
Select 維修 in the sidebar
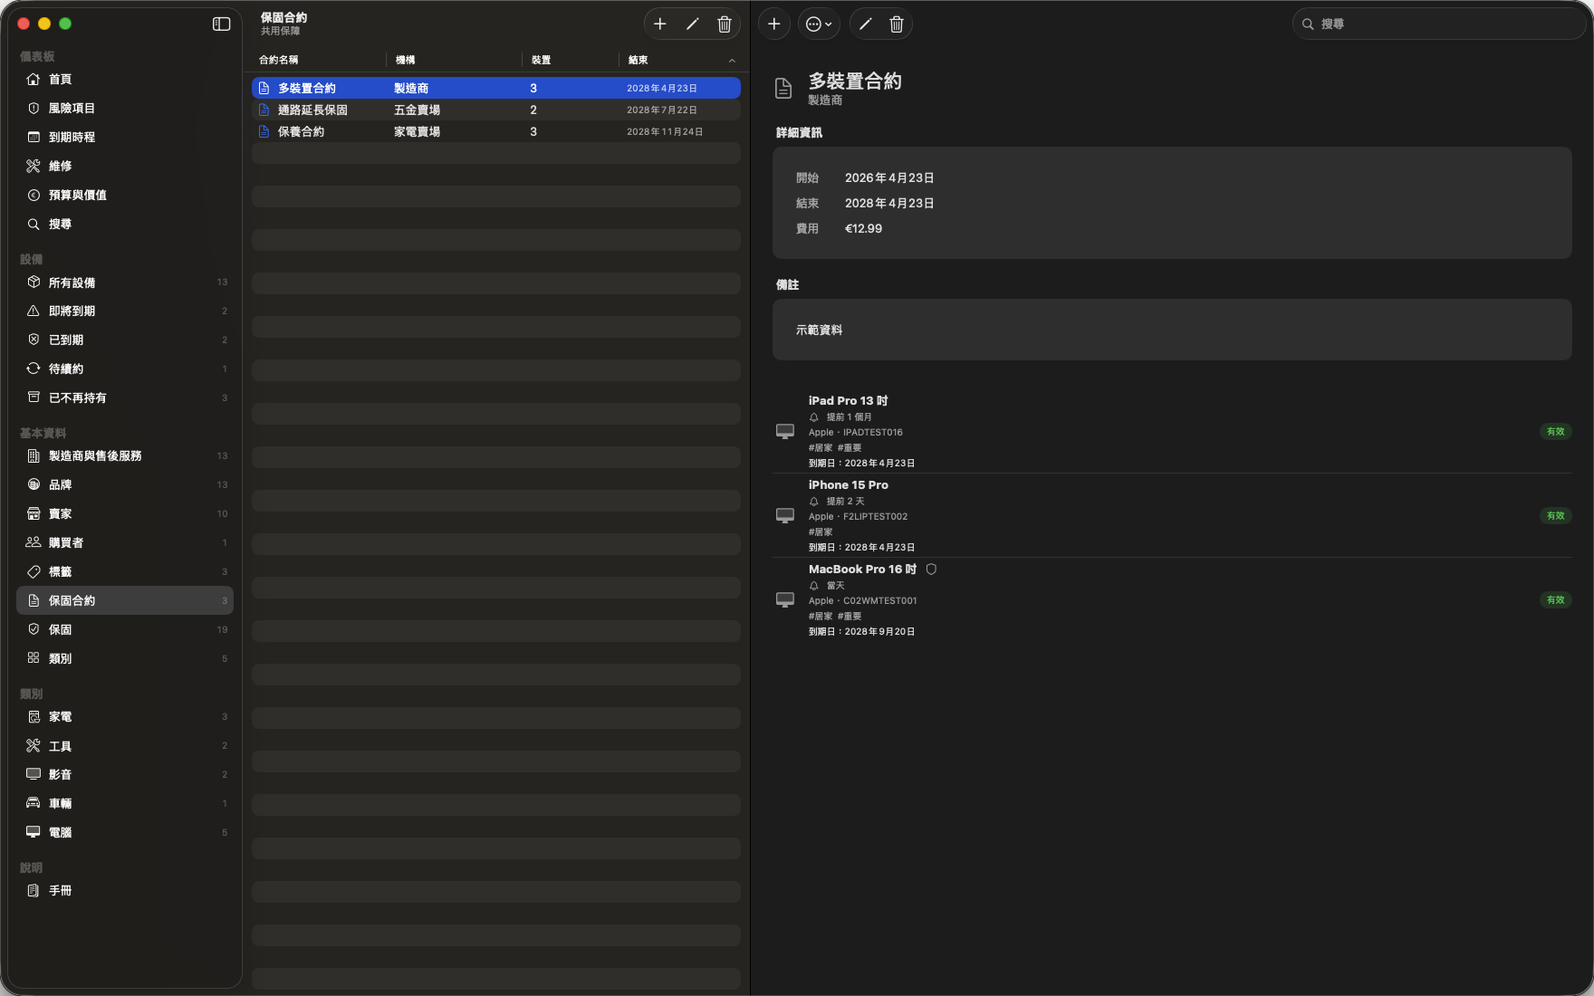(125, 167)
